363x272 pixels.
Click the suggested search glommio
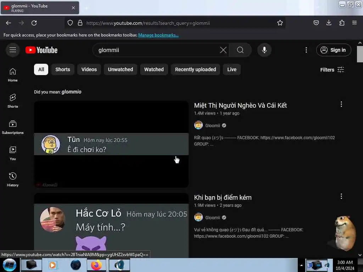pyautogui.click(x=71, y=92)
